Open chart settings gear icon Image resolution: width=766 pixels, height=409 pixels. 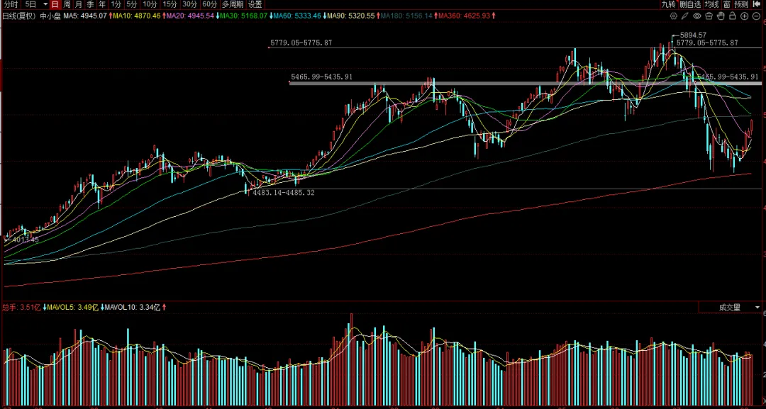coord(674,16)
